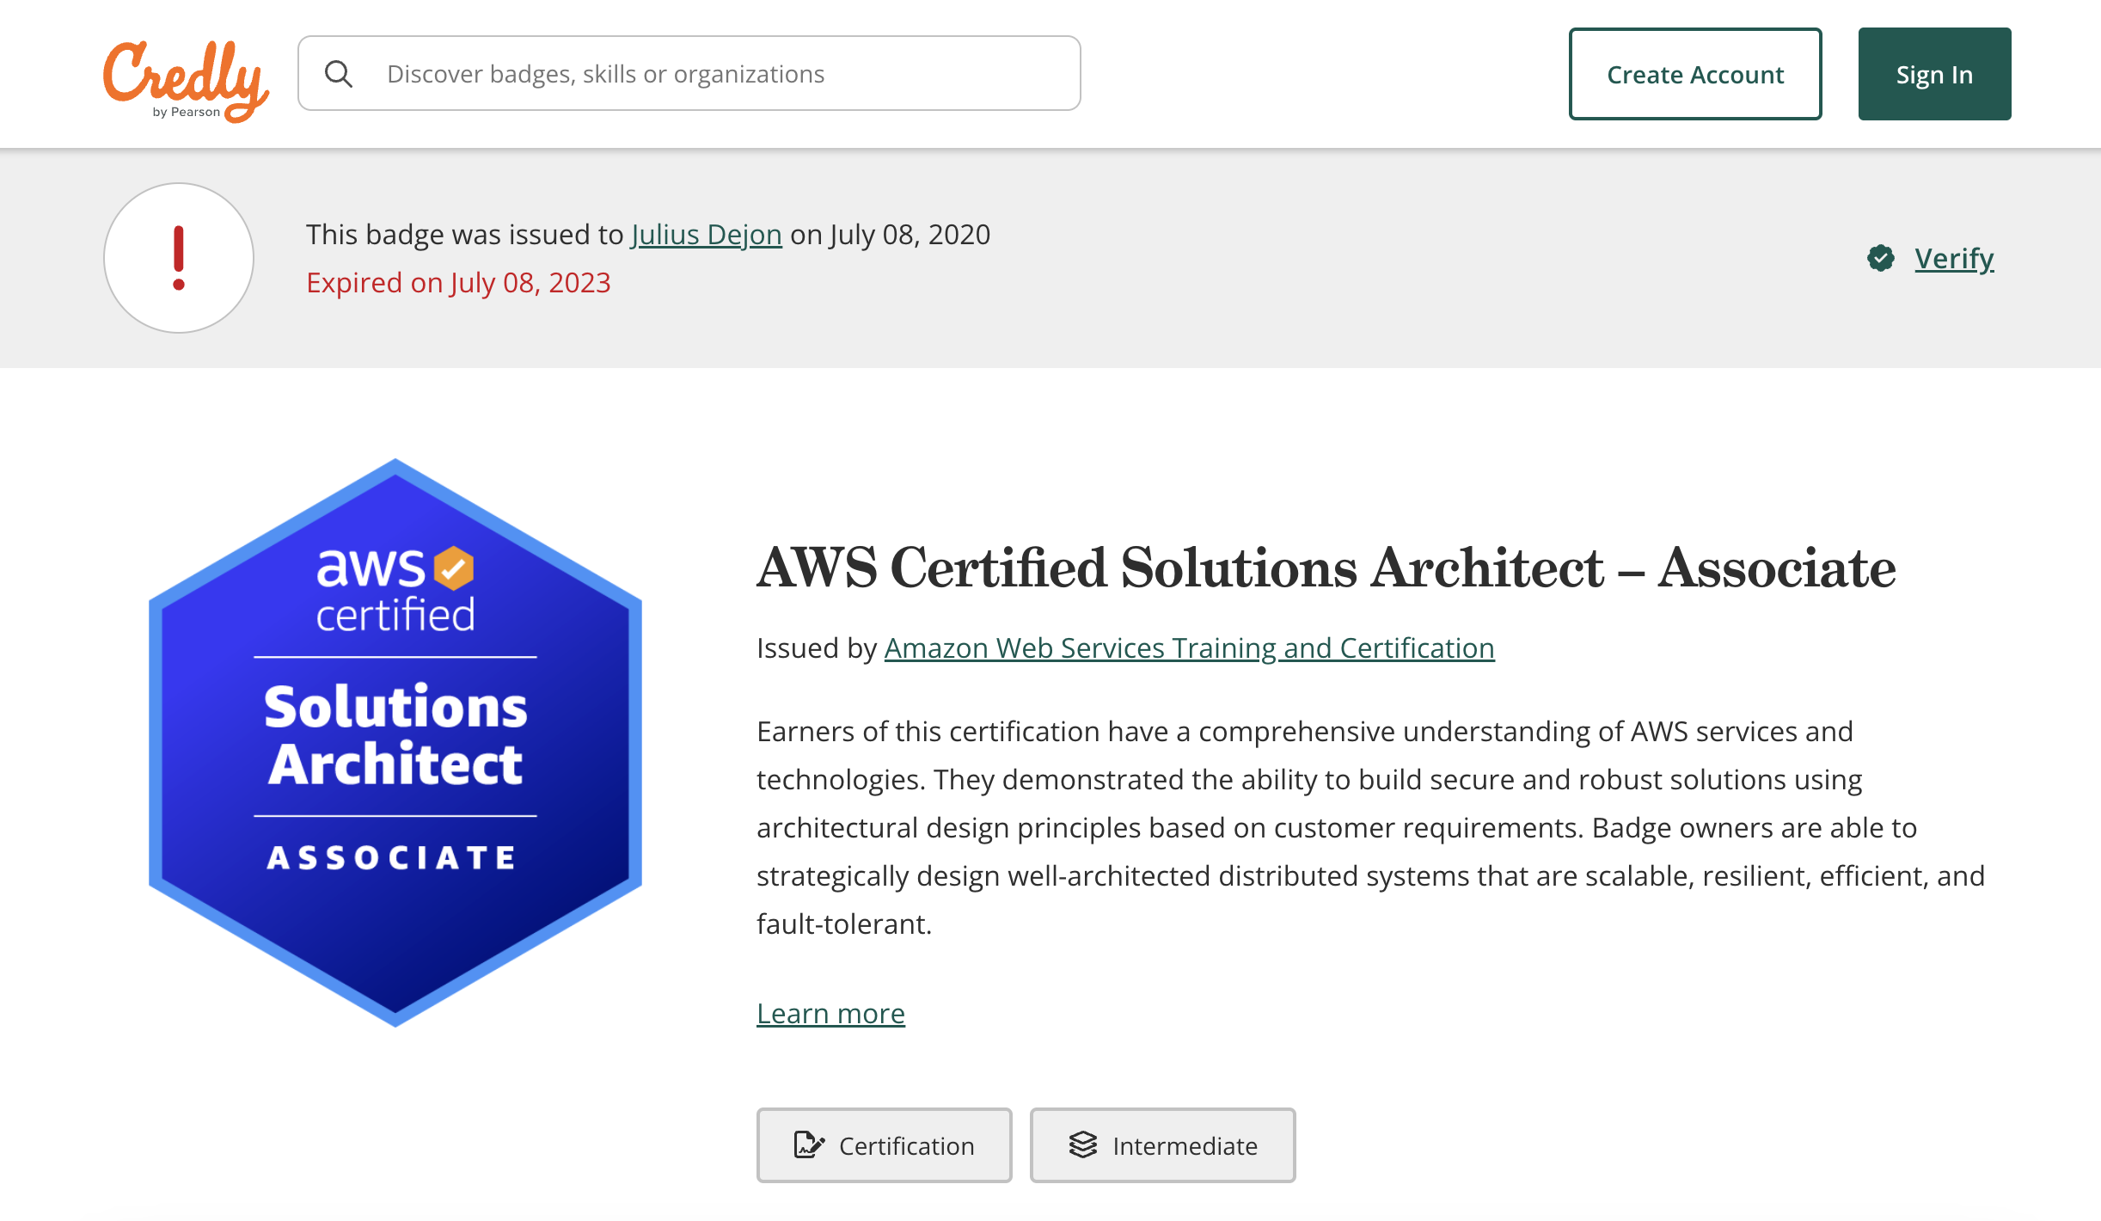The width and height of the screenshot is (2101, 1221).
Task: Click the orange checkmark hexagon in badge
Action: click(452, 567)
